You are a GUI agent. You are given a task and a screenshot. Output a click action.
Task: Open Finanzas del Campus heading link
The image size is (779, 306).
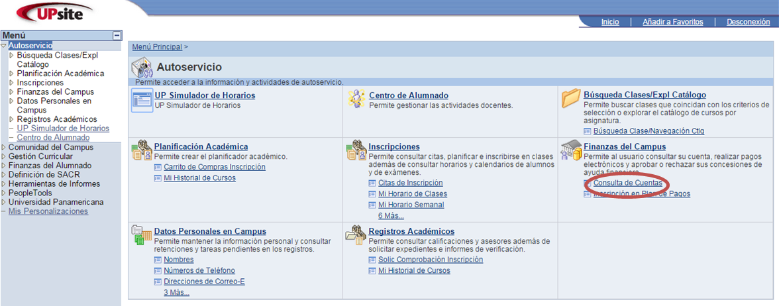click(625, 146)
